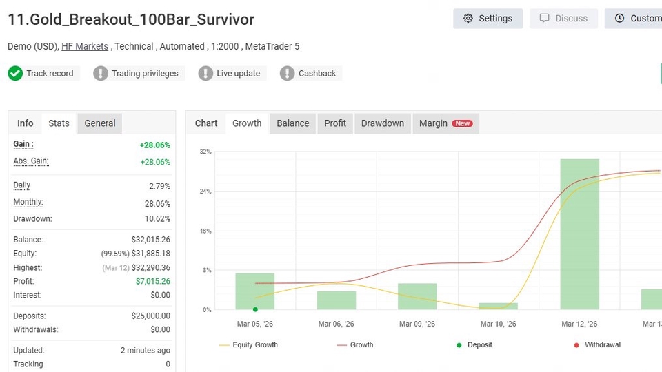662x372 pixels.
Task: Click the 11.Gold_Breakout_100Bar_Survivor title
Action: (131, 19)
